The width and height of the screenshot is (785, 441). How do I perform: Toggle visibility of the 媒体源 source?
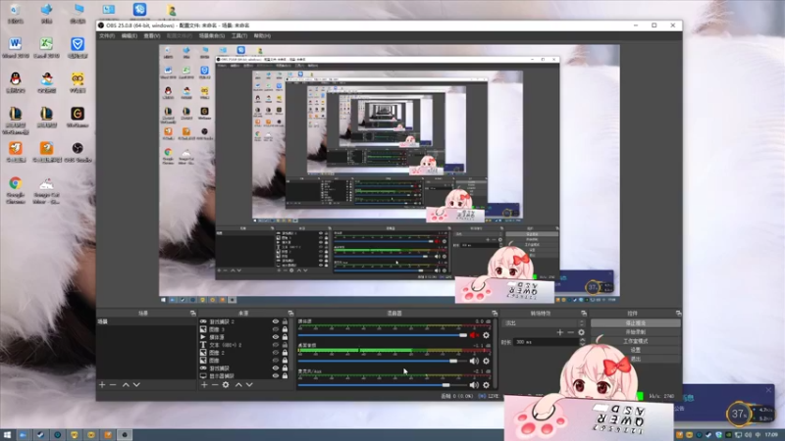(x=276, y=337)
